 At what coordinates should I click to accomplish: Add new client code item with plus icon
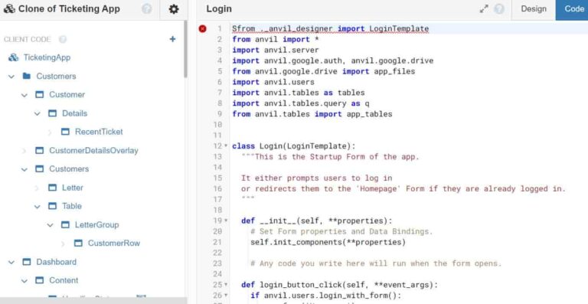pyautogui.click(x=172, y=39)
